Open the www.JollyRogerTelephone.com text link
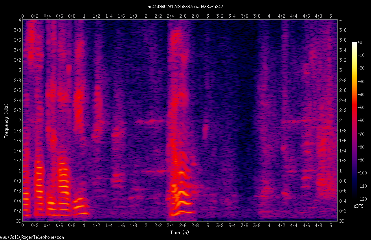The width and height of the screenshot is (371, 240). (32, 237)
